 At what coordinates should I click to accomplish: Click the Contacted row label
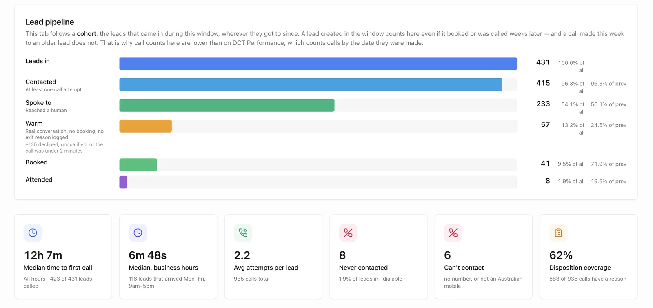[41, 82]
